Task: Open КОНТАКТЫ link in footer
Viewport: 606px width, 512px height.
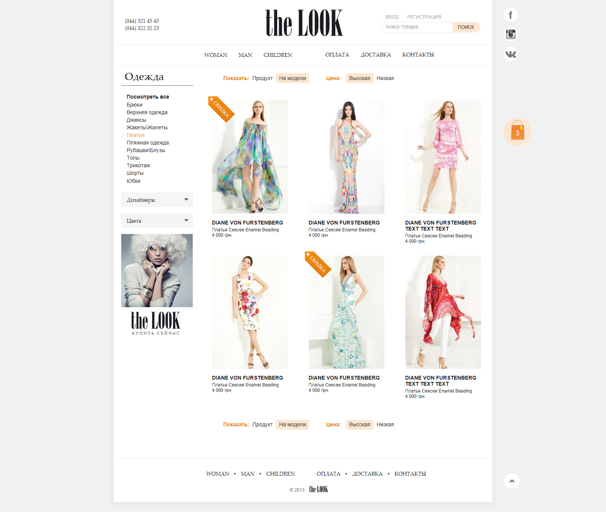Action: coord(410,474)
